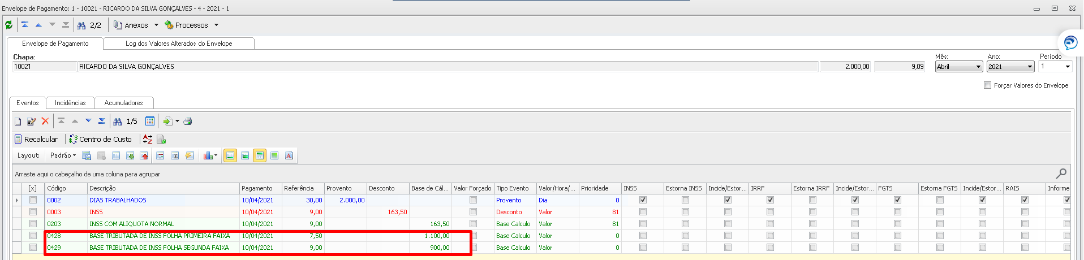Expand the Processos dropdown arrow

pos(216,25)
